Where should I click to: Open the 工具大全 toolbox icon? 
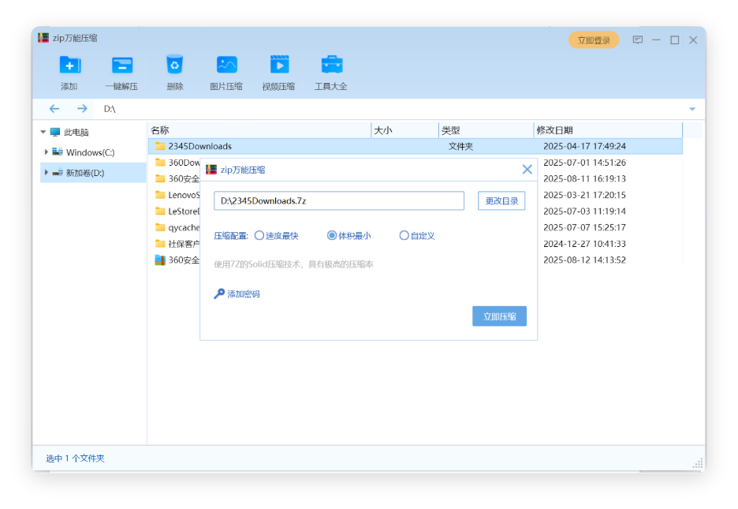331,65
